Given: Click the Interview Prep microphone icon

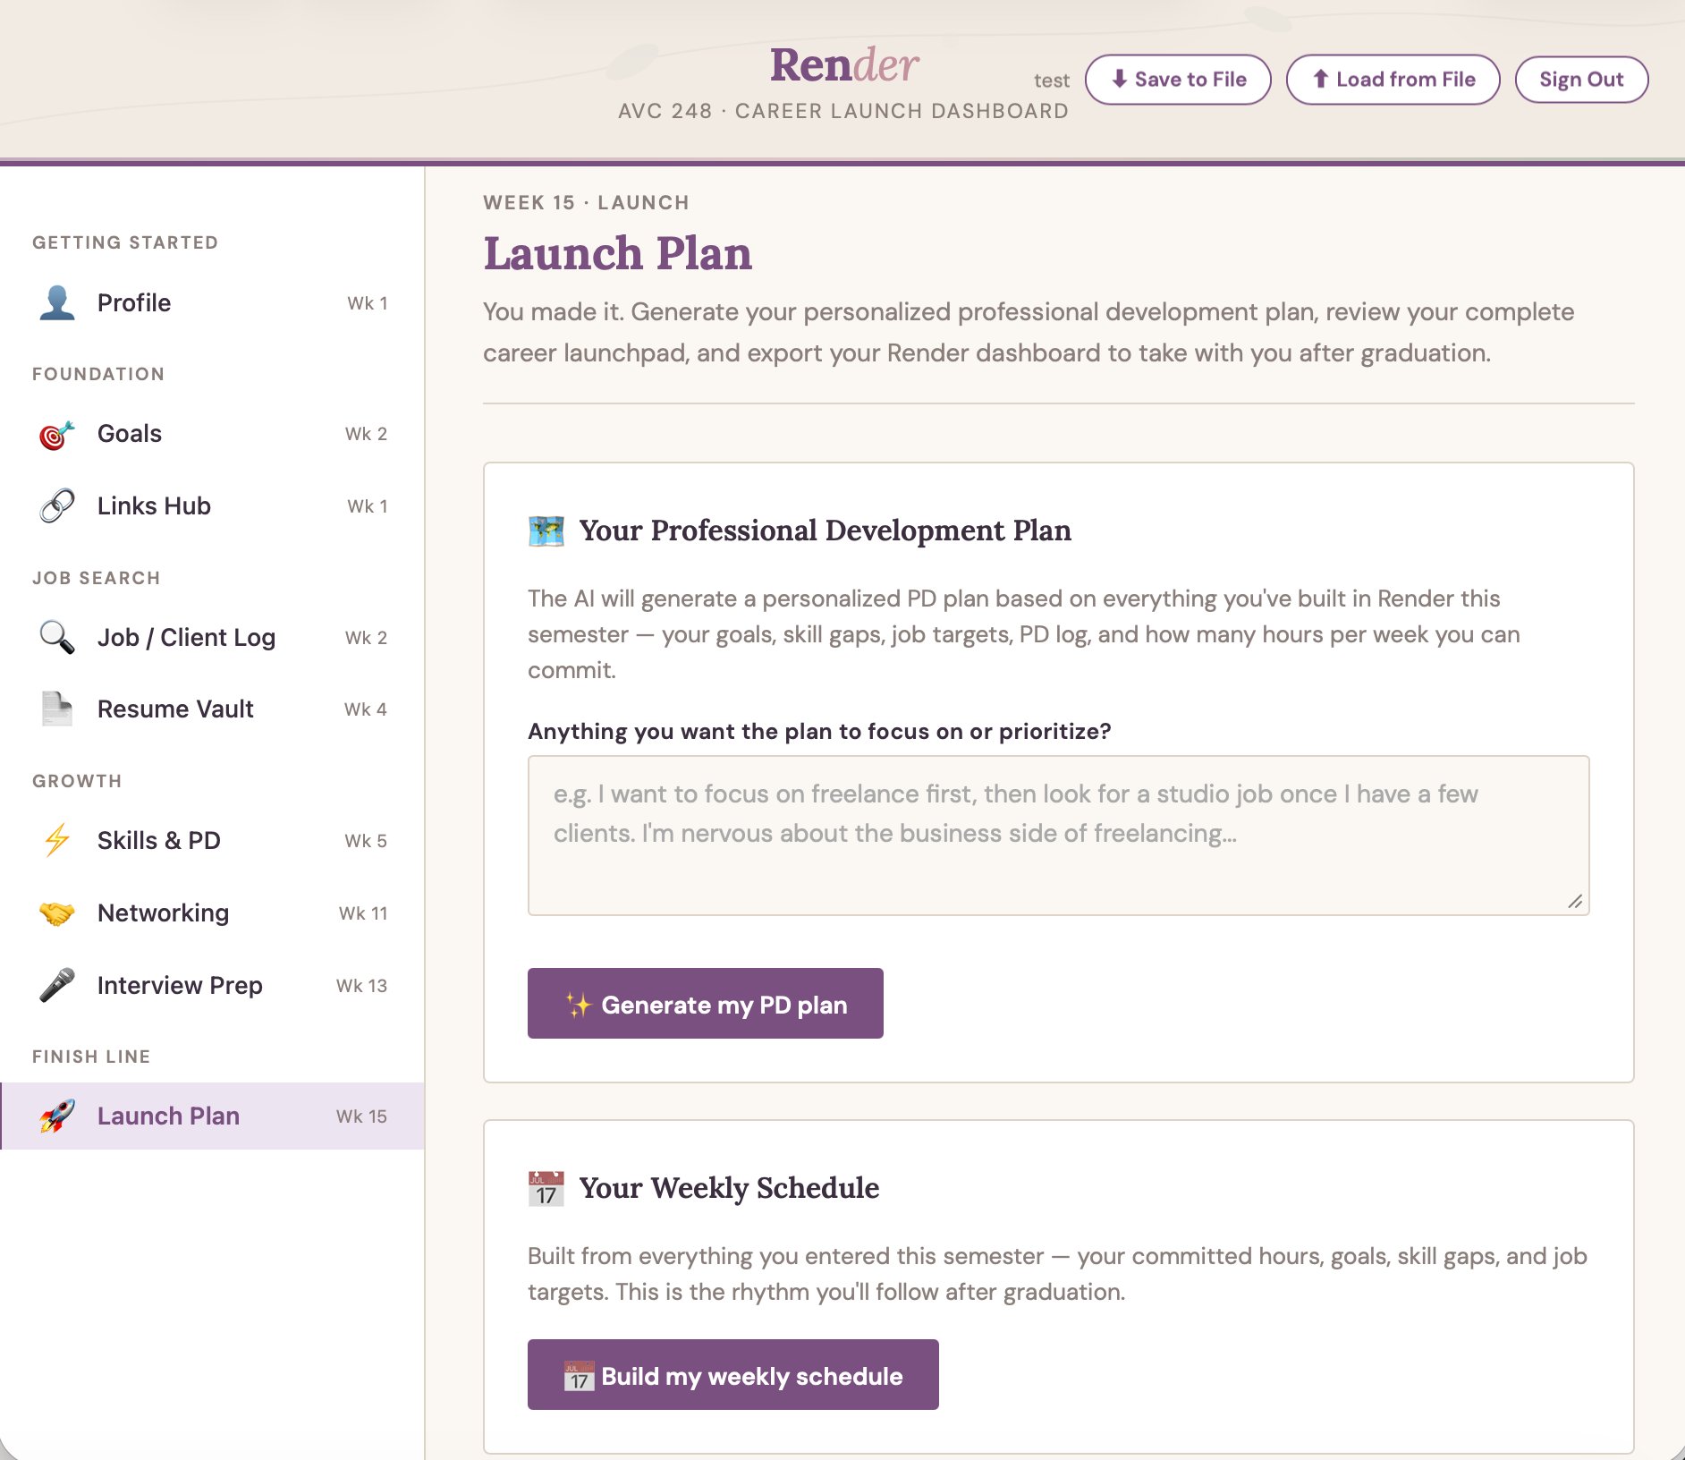Looking at the screenshot, I should coord(57,985).
